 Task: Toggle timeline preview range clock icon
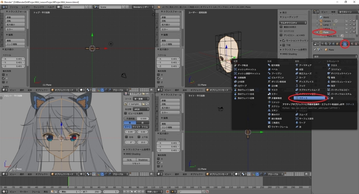pos(52,192)
